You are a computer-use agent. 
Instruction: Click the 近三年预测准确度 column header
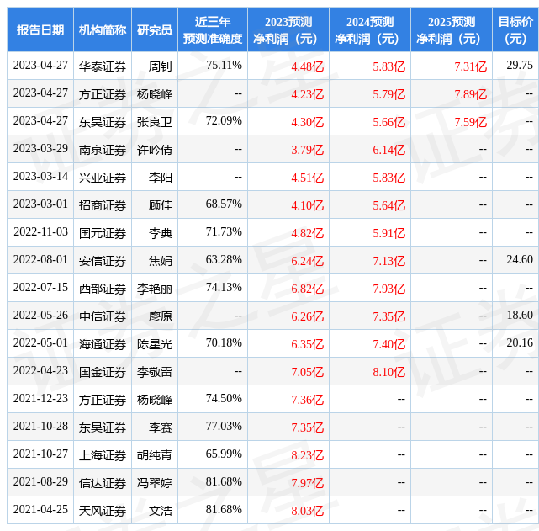213,29
